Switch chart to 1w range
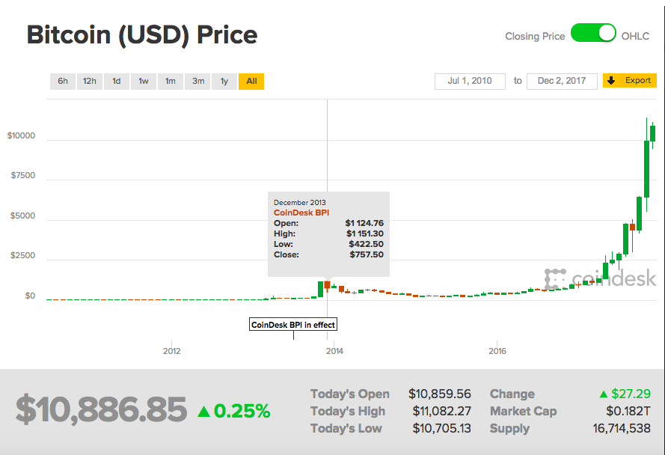The width and height of the screenshot is (665, 455). pyautogui.click(x=144, y=81)
